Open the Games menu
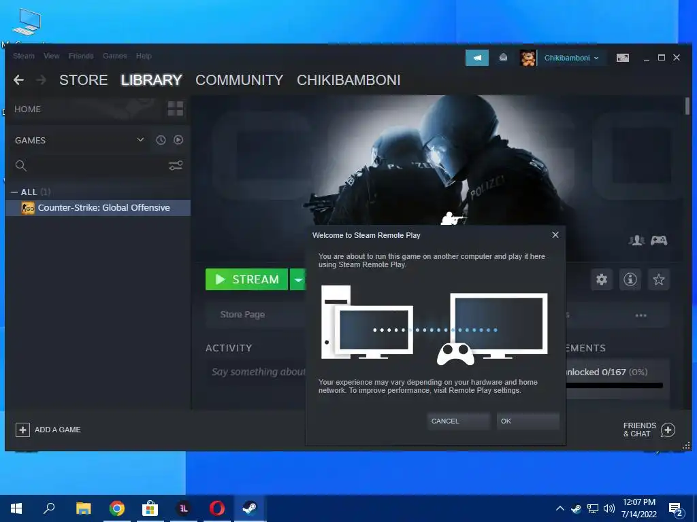Screen dimensions: 697x522 (x=114, y=56)
